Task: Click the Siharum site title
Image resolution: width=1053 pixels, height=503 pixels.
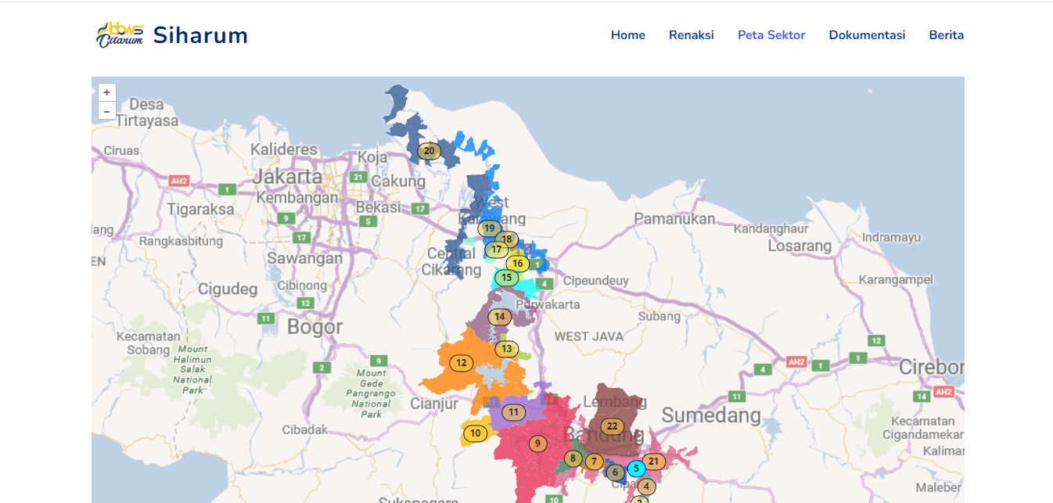Action: pos(200,35)
